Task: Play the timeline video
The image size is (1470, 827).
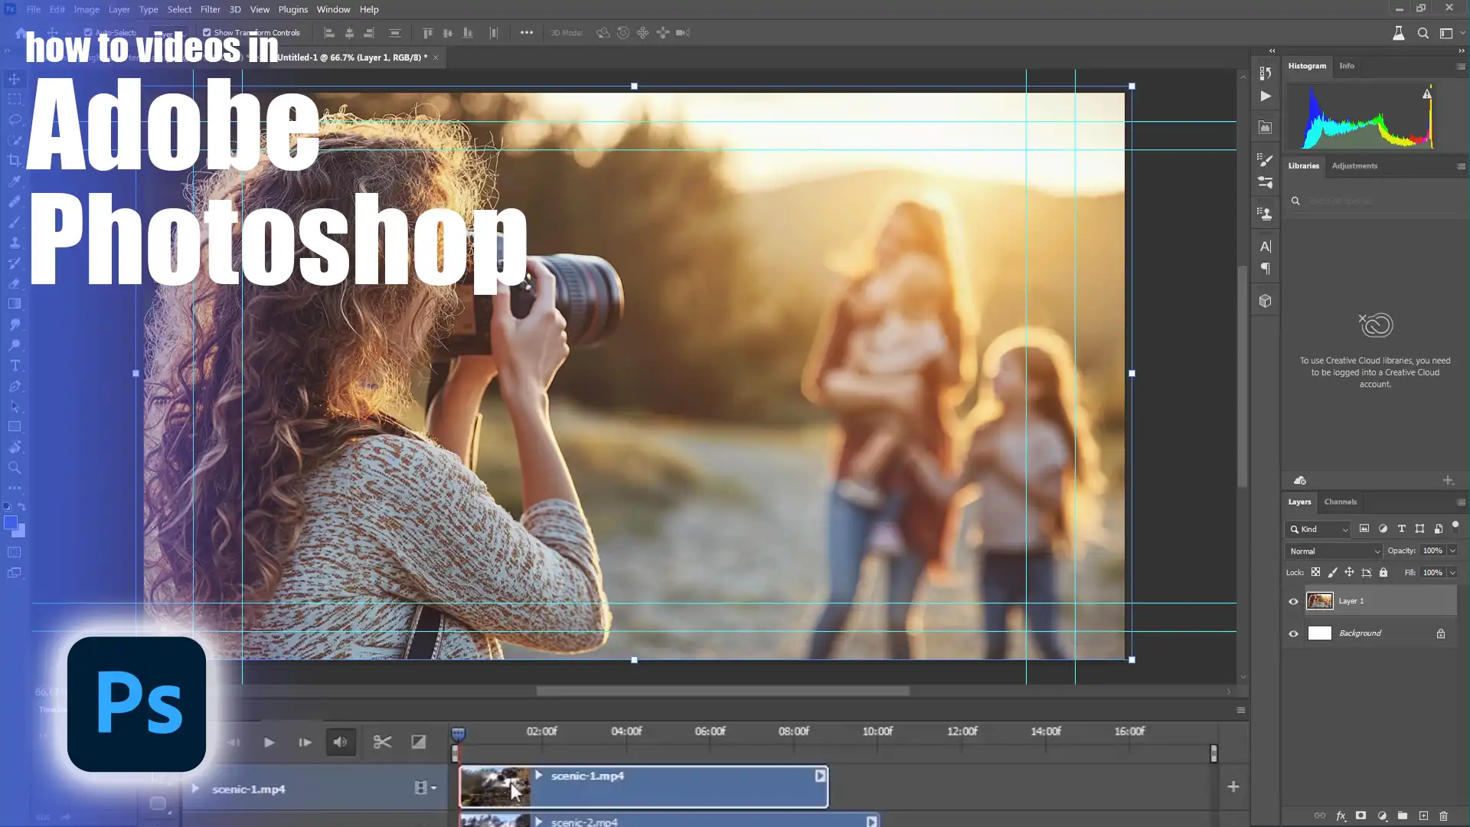Action: [x=269, y=742]
